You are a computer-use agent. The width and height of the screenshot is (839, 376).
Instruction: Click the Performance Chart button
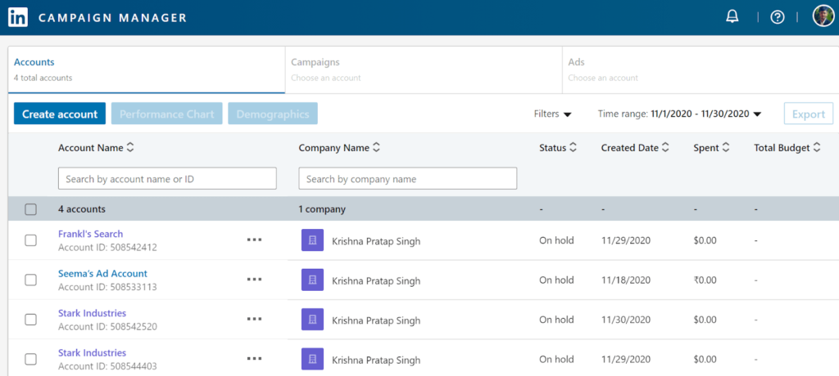(x=167, y=114)
